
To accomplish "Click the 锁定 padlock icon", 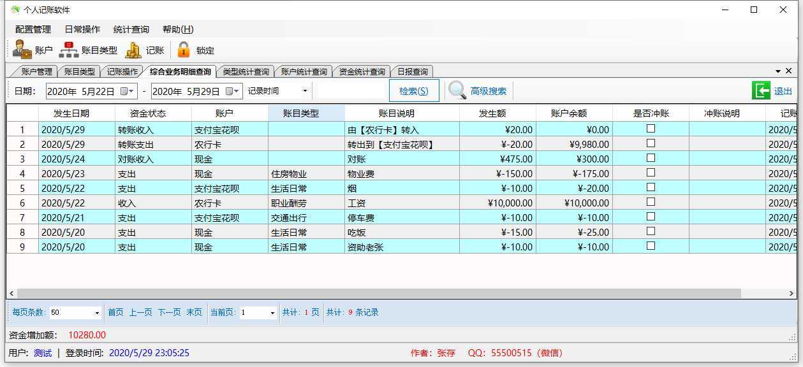I will coord(184,50).
